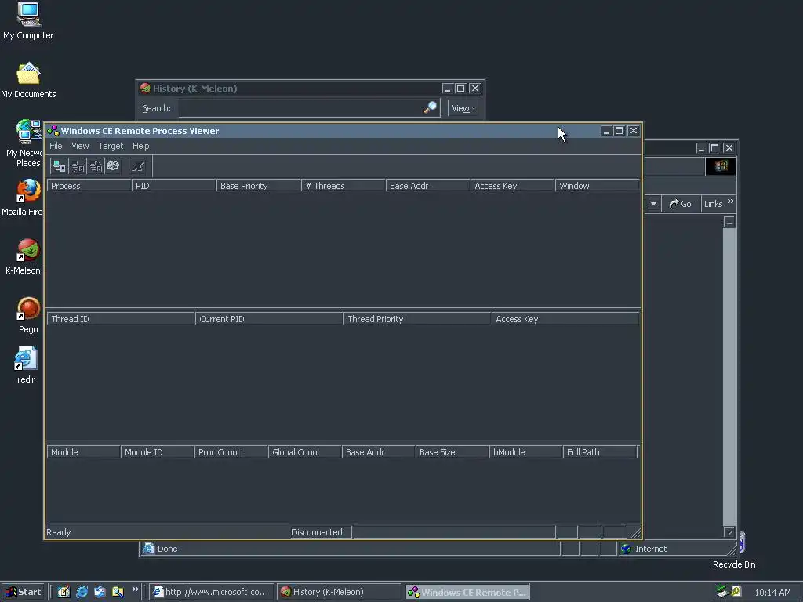This screenshot has height=602, width=803.
Task: Click the magnifier icon in History search
Action: pyautogui.click(x=431, y=107)
